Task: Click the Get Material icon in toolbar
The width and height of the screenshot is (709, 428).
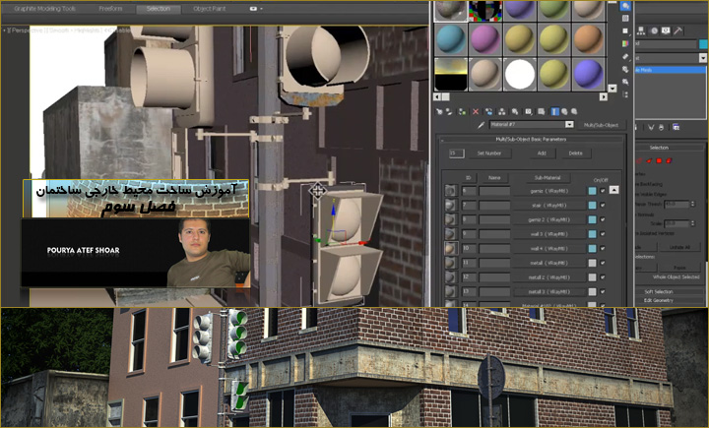Action: point(441,111)
